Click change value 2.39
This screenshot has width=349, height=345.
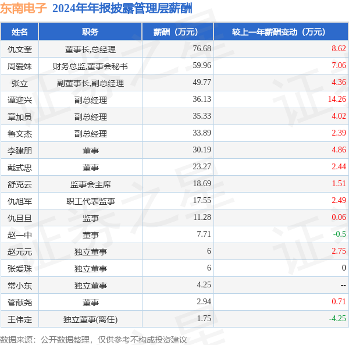(339, 133)
